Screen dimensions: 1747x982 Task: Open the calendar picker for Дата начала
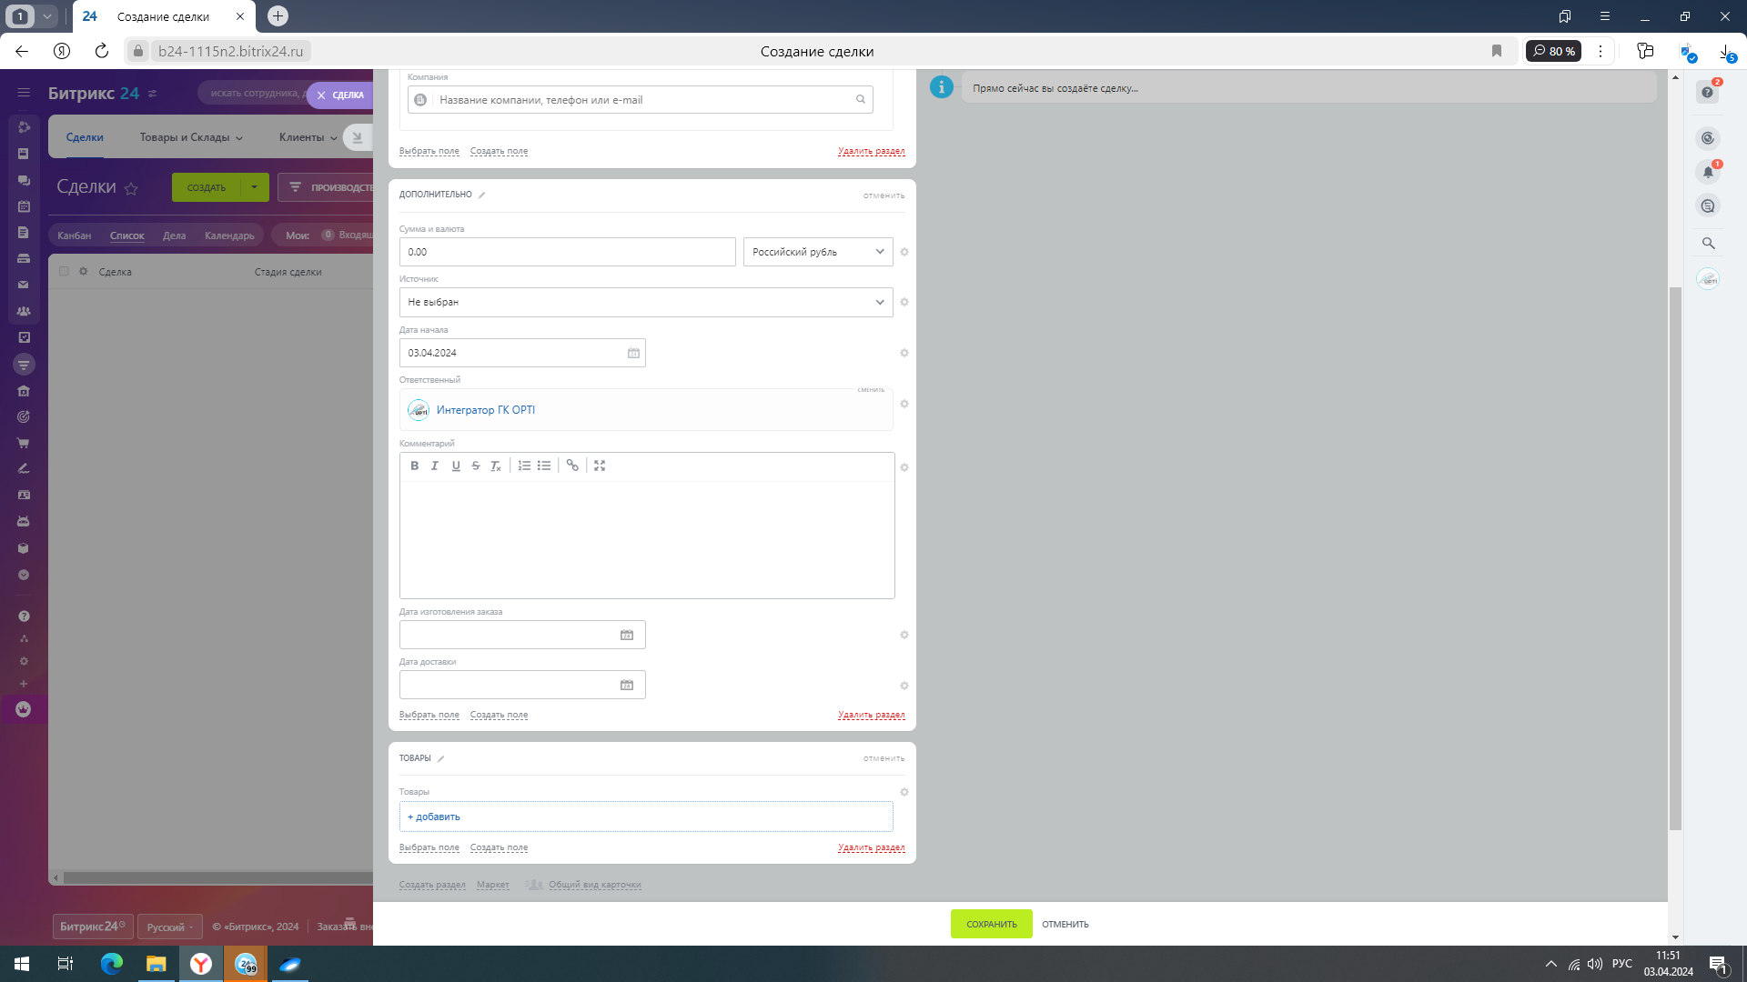[x=633, y=353]
